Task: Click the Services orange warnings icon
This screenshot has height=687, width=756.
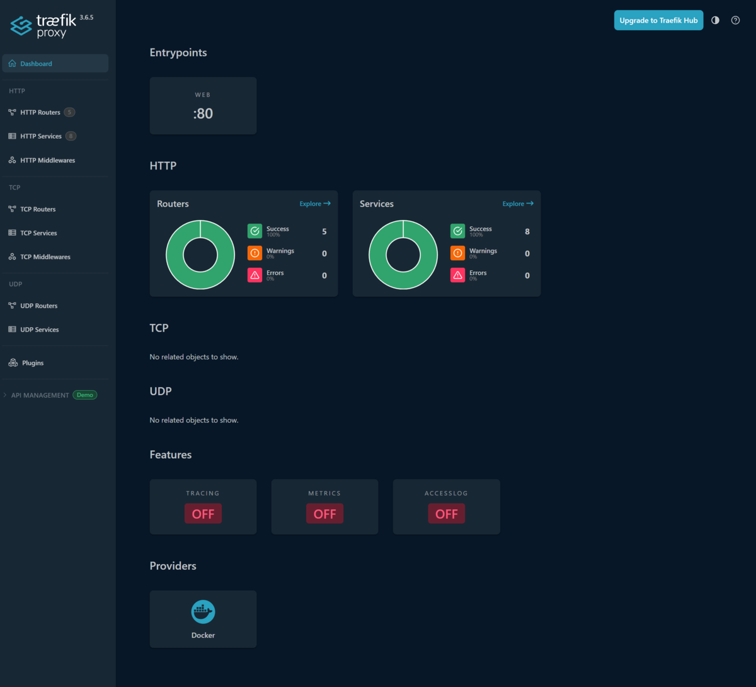Action: coord(457,253)
